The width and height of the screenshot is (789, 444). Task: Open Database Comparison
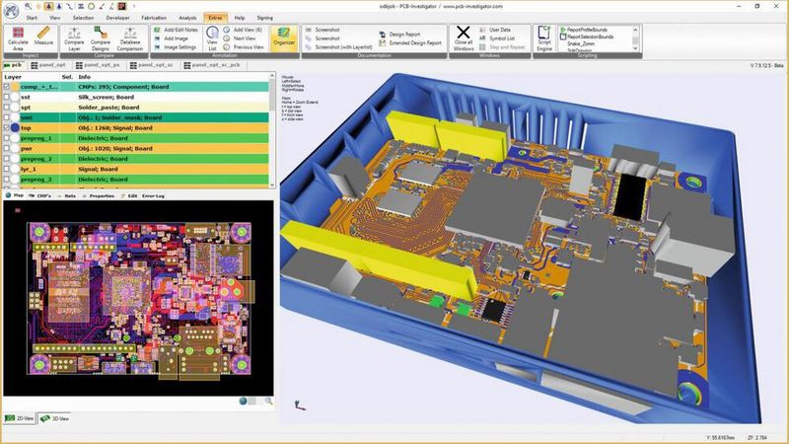[x=130, y=38]
